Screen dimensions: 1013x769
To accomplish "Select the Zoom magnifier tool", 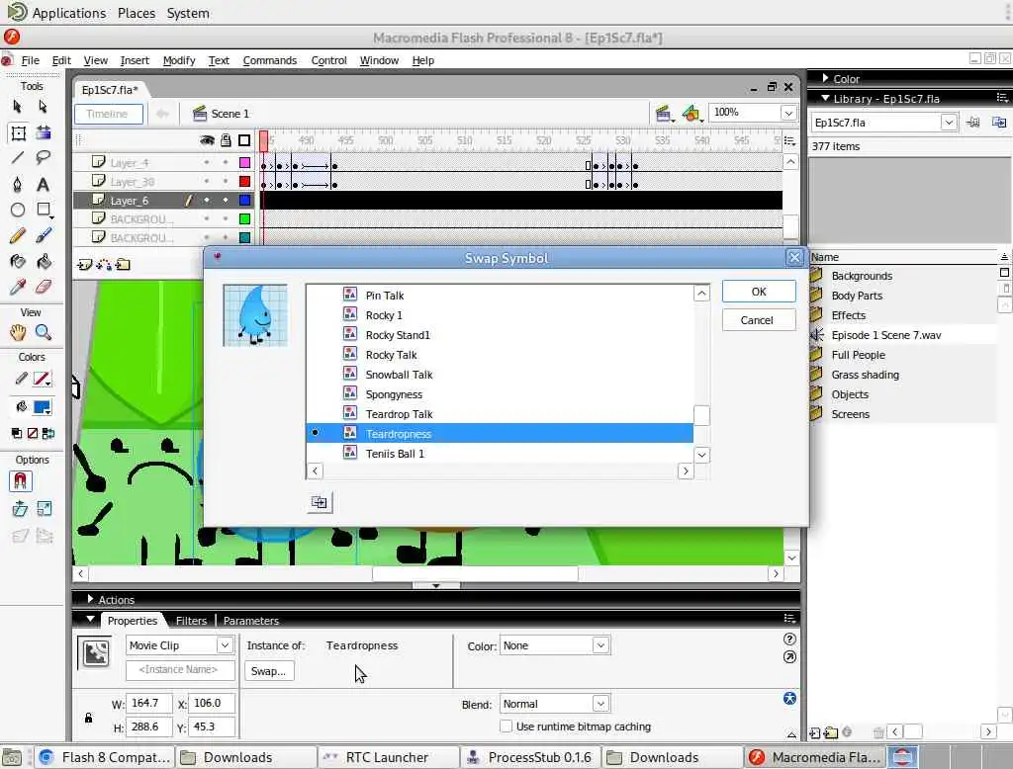I will [44, 332].
